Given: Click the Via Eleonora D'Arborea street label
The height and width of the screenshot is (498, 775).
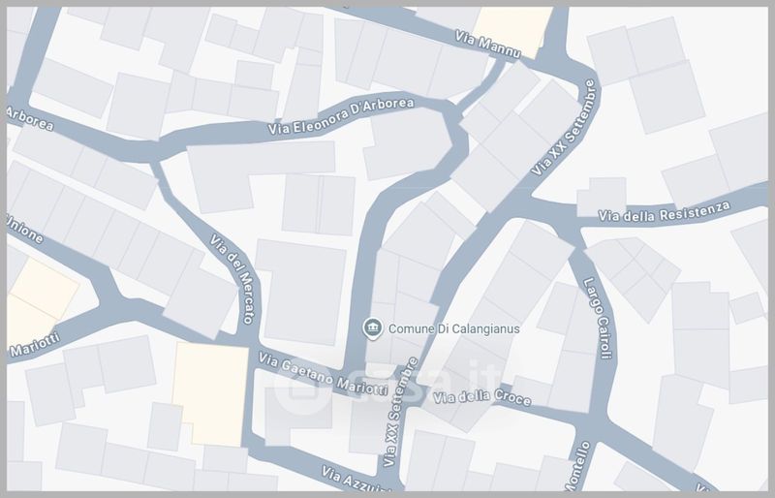Looking at the screenshot, I should [x=341, y=116].
